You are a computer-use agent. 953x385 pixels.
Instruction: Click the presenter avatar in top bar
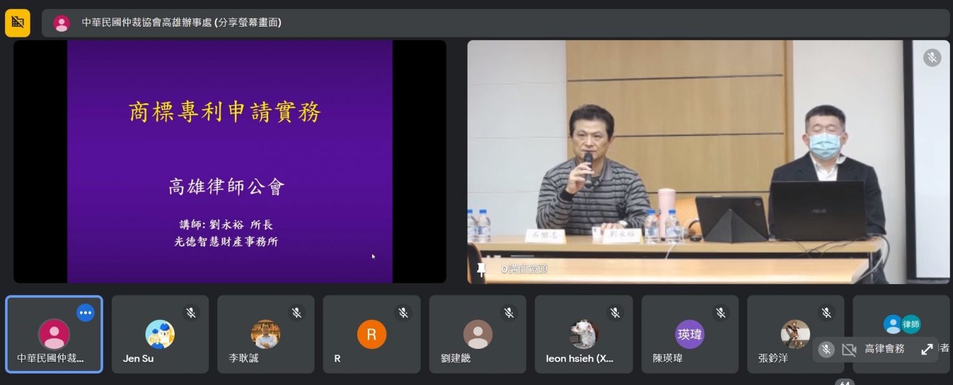point(62,23)
